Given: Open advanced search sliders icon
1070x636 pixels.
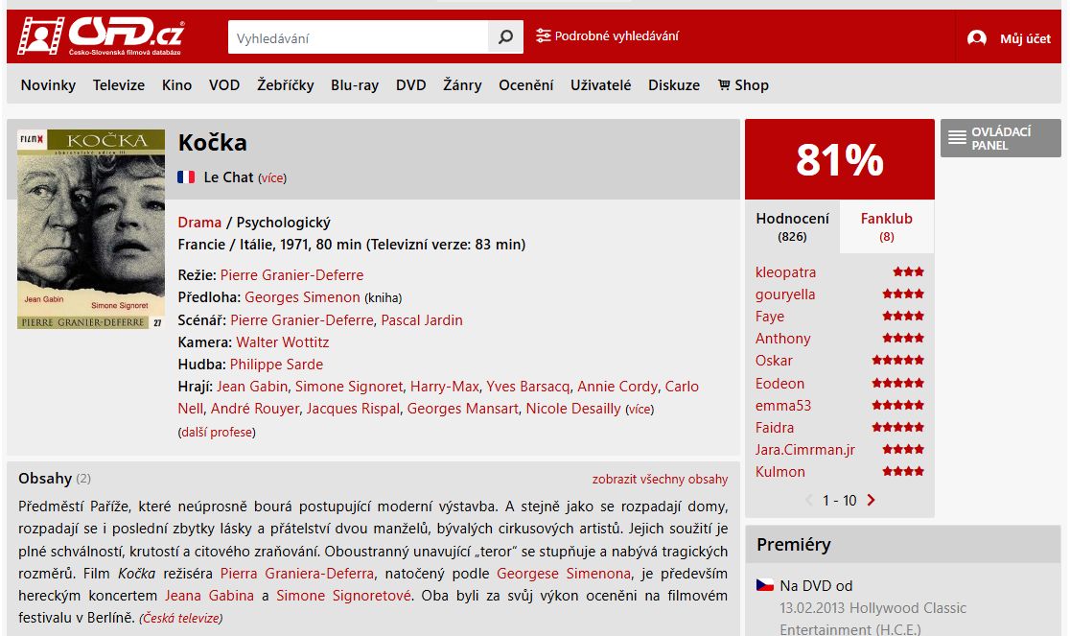Looking at the screenshot, I should tap(544, 35).
